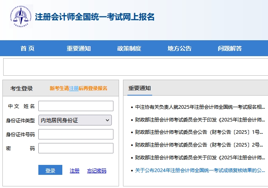Image resolution: width=268 pixels, height=188 pixels.
Task: Expand the 身份证件类型 dropdown
Action: coord(75,120)
